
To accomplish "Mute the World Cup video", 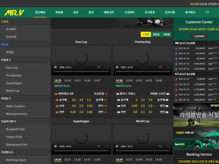I will (x=160, y=146).
